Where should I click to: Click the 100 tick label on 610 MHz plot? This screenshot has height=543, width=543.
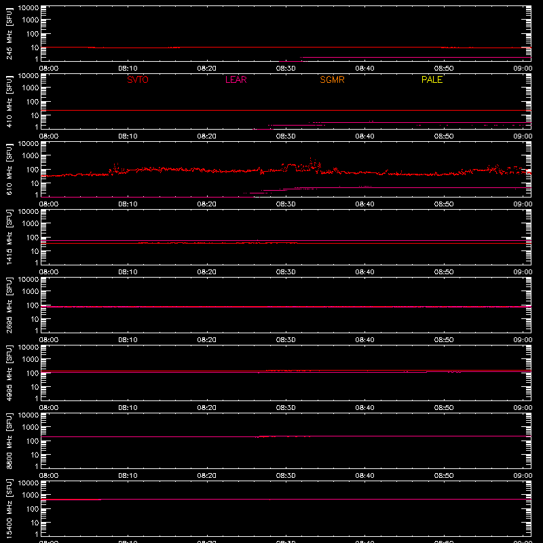(x=33, y=169)
